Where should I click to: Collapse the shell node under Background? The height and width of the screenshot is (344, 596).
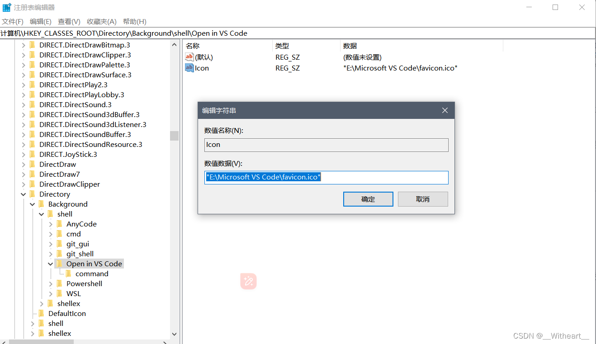[42, 214]
